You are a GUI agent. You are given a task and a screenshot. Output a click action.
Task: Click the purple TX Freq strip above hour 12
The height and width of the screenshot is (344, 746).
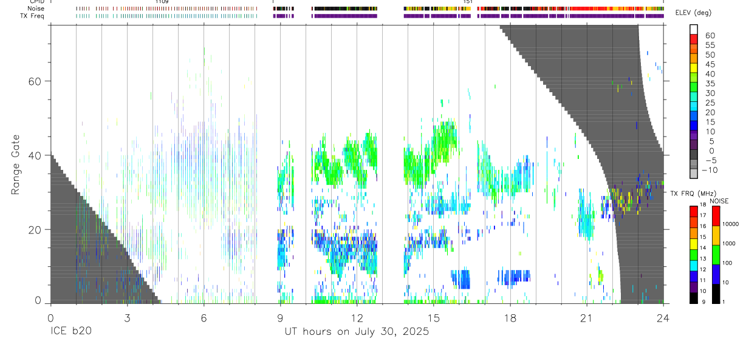344,16
